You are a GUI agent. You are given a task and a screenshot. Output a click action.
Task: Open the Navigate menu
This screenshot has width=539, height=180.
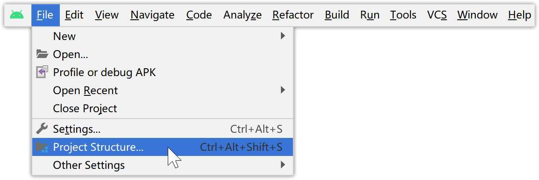pos(152,15)
